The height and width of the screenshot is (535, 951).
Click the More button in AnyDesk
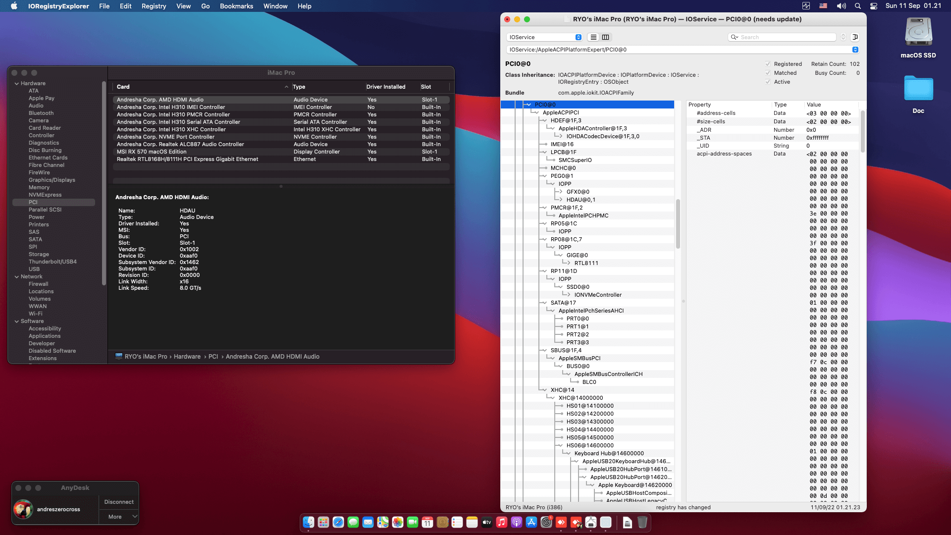tap(115, 517)
